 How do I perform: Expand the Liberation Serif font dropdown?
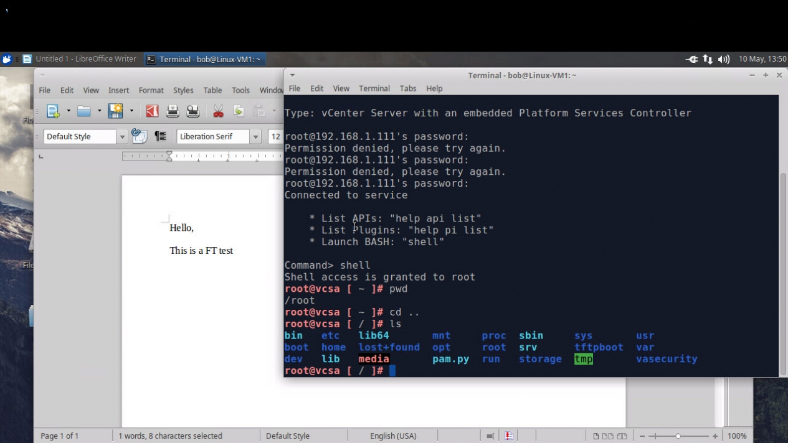255,137
